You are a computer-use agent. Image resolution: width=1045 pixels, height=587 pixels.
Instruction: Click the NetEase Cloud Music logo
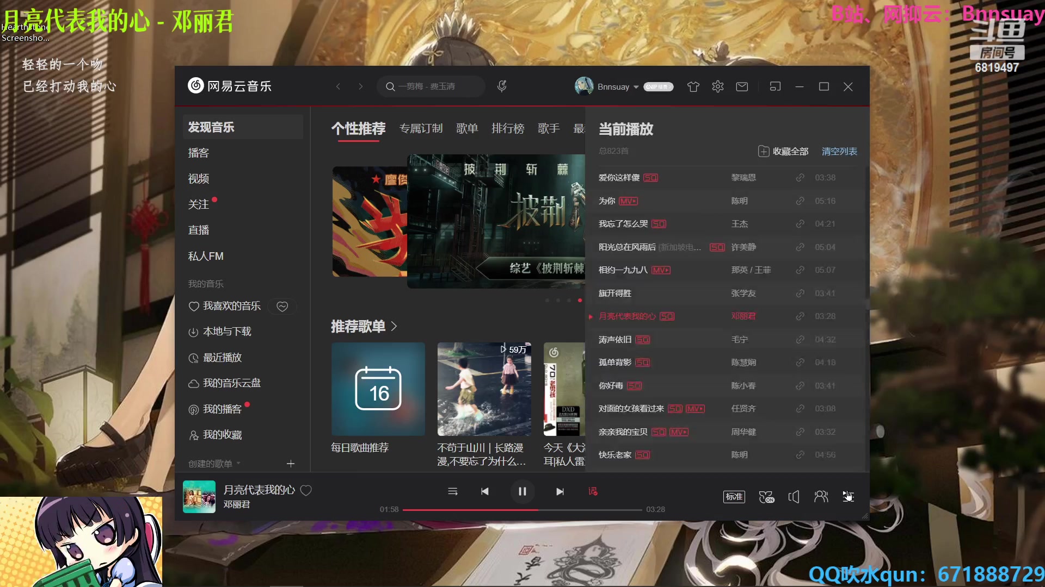[x=230, y=86]
